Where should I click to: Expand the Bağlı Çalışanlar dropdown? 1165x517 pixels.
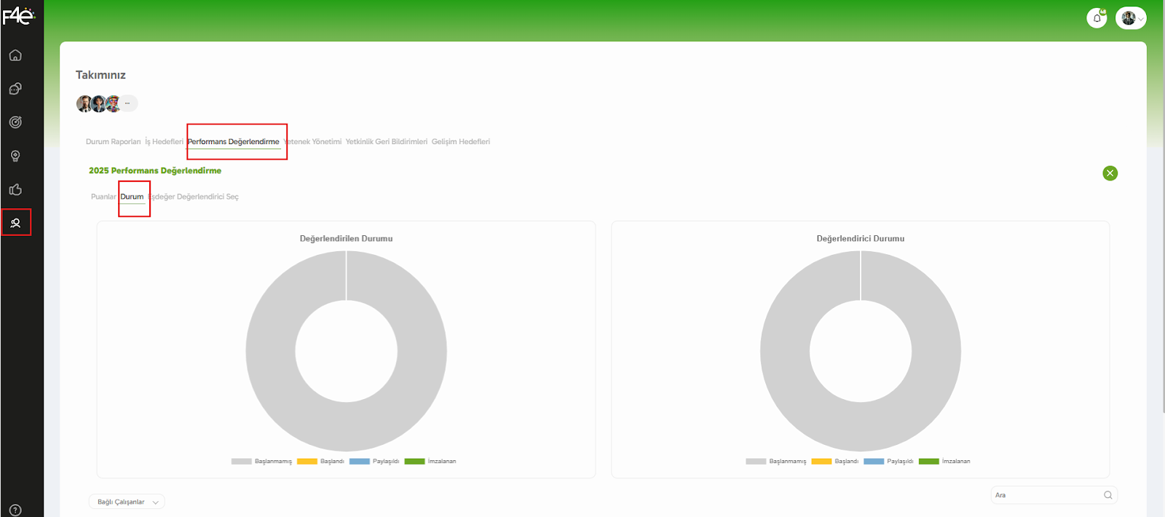(x=127, y=502)
